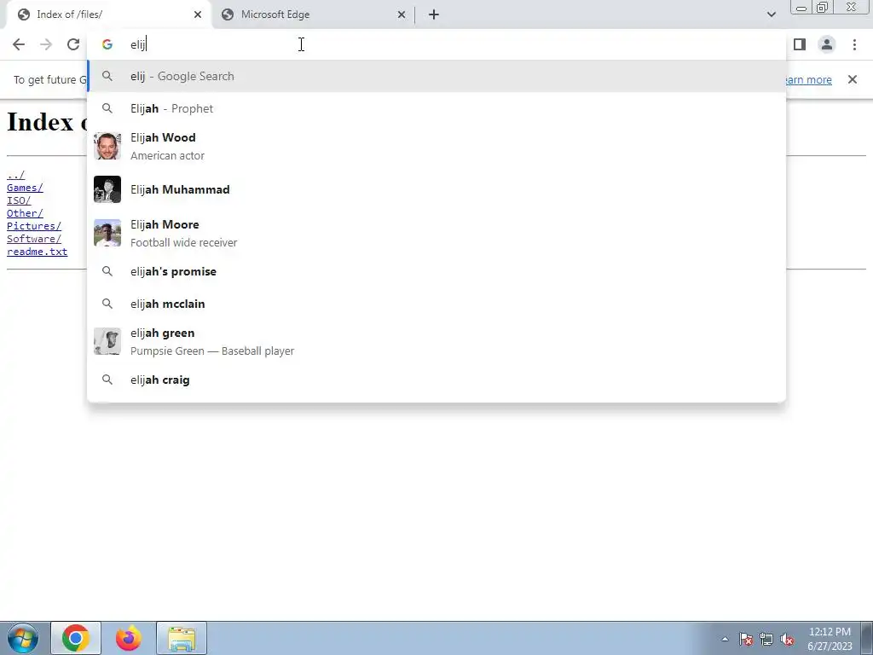Image resolution: width=873 pixels, height=655 pixels.
Task: Click search icon beside elijah's promise
Action: [107, 271]
